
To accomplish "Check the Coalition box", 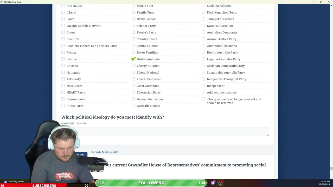I will coord(63,39).
